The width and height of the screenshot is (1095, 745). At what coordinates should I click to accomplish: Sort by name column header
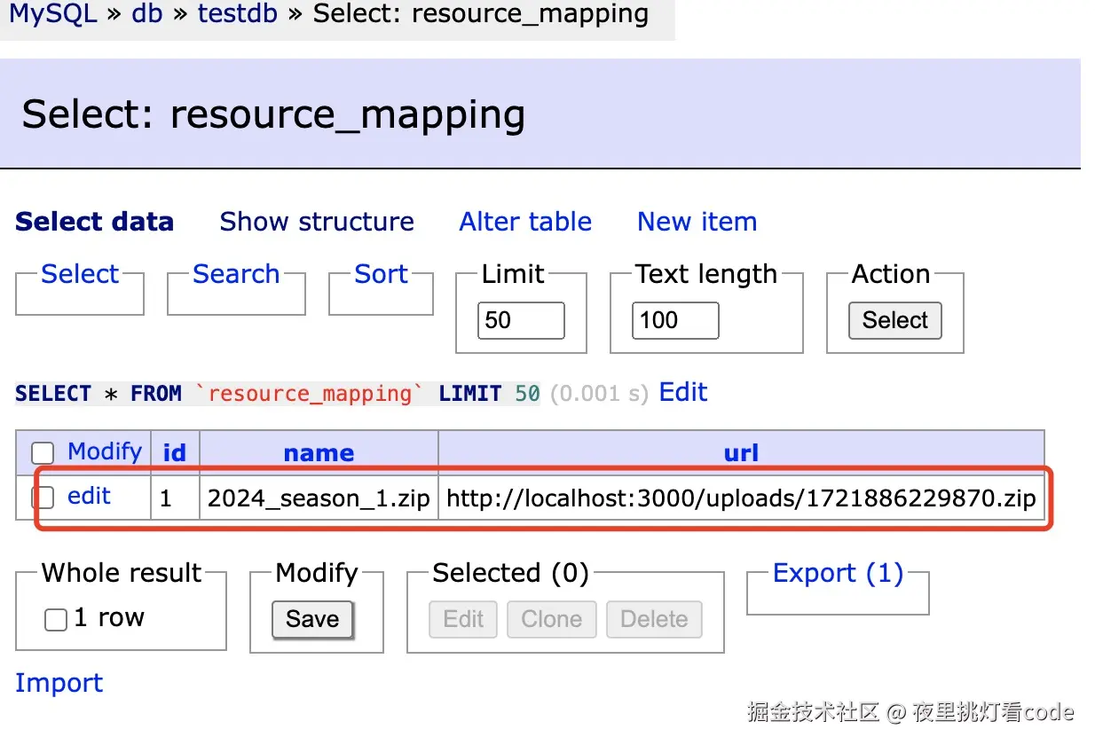click(x=319, y=453)
